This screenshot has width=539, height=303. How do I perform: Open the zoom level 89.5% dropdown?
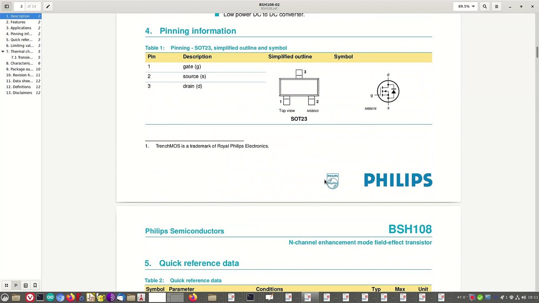coord(467,6)
